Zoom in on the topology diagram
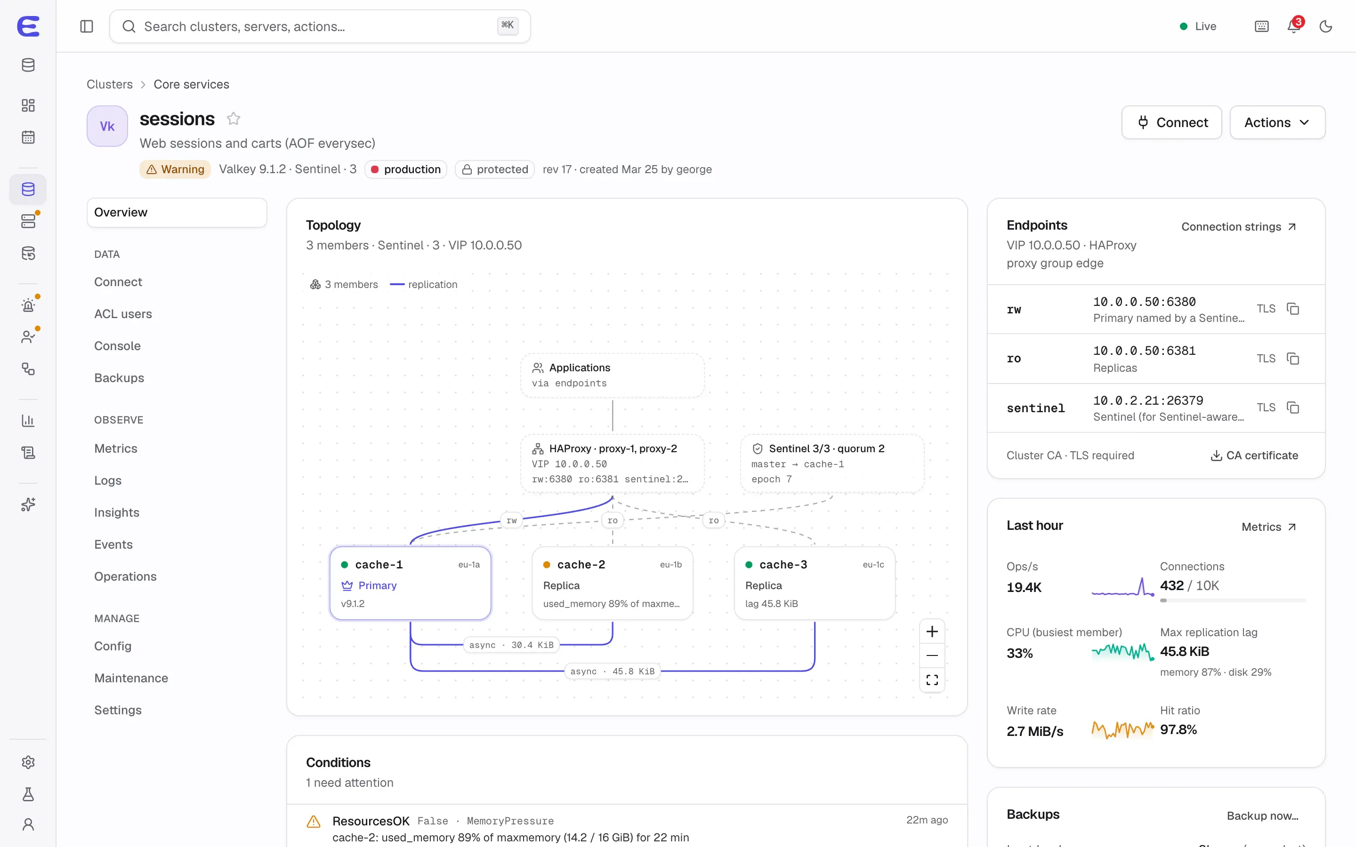The width and height of the screenshot is (1356, 847). pyautogui.click(x=932, y=631)
